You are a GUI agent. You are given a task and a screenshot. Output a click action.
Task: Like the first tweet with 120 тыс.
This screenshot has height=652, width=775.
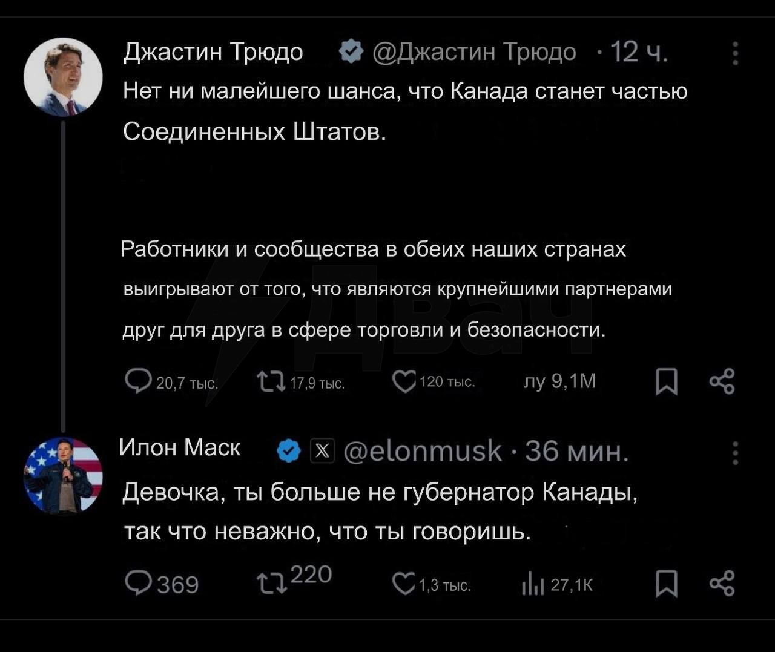(x=404, y=382)
